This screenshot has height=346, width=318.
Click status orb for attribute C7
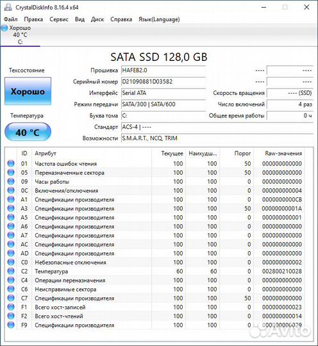[11, 298]
